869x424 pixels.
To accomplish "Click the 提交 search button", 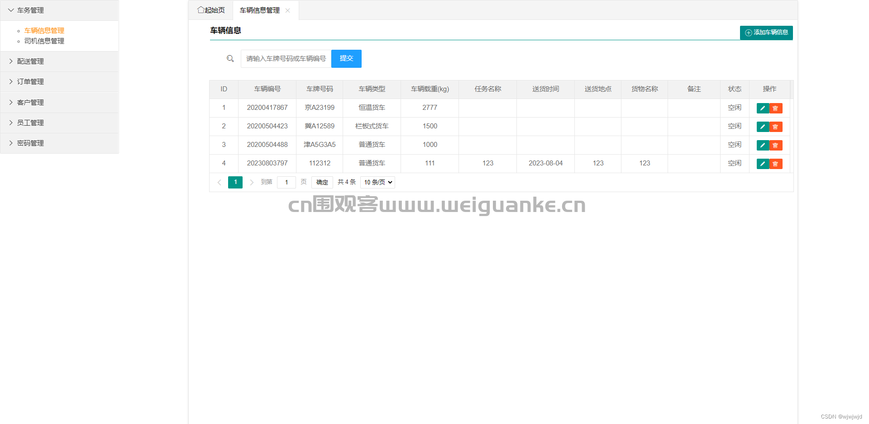I will click(346, 59).
